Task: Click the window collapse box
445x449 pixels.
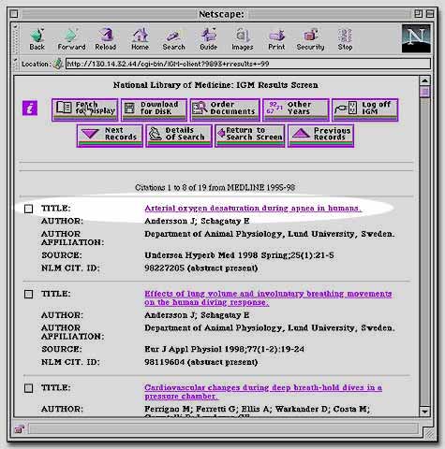Action: [430, 14]
